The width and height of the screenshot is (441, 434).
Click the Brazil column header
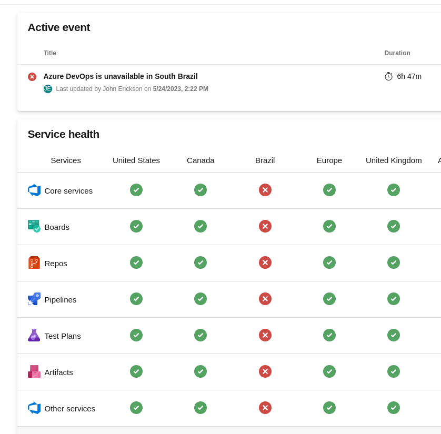click(x=265, y=160)
